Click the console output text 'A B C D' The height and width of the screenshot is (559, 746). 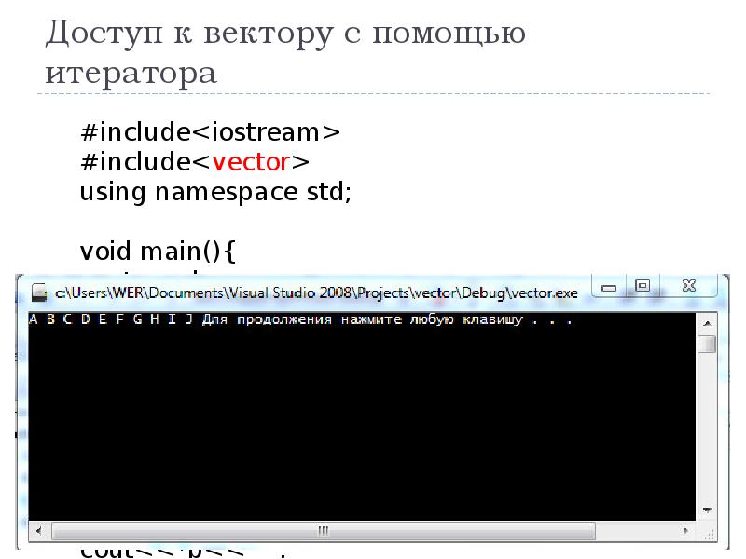coord(61,320)
